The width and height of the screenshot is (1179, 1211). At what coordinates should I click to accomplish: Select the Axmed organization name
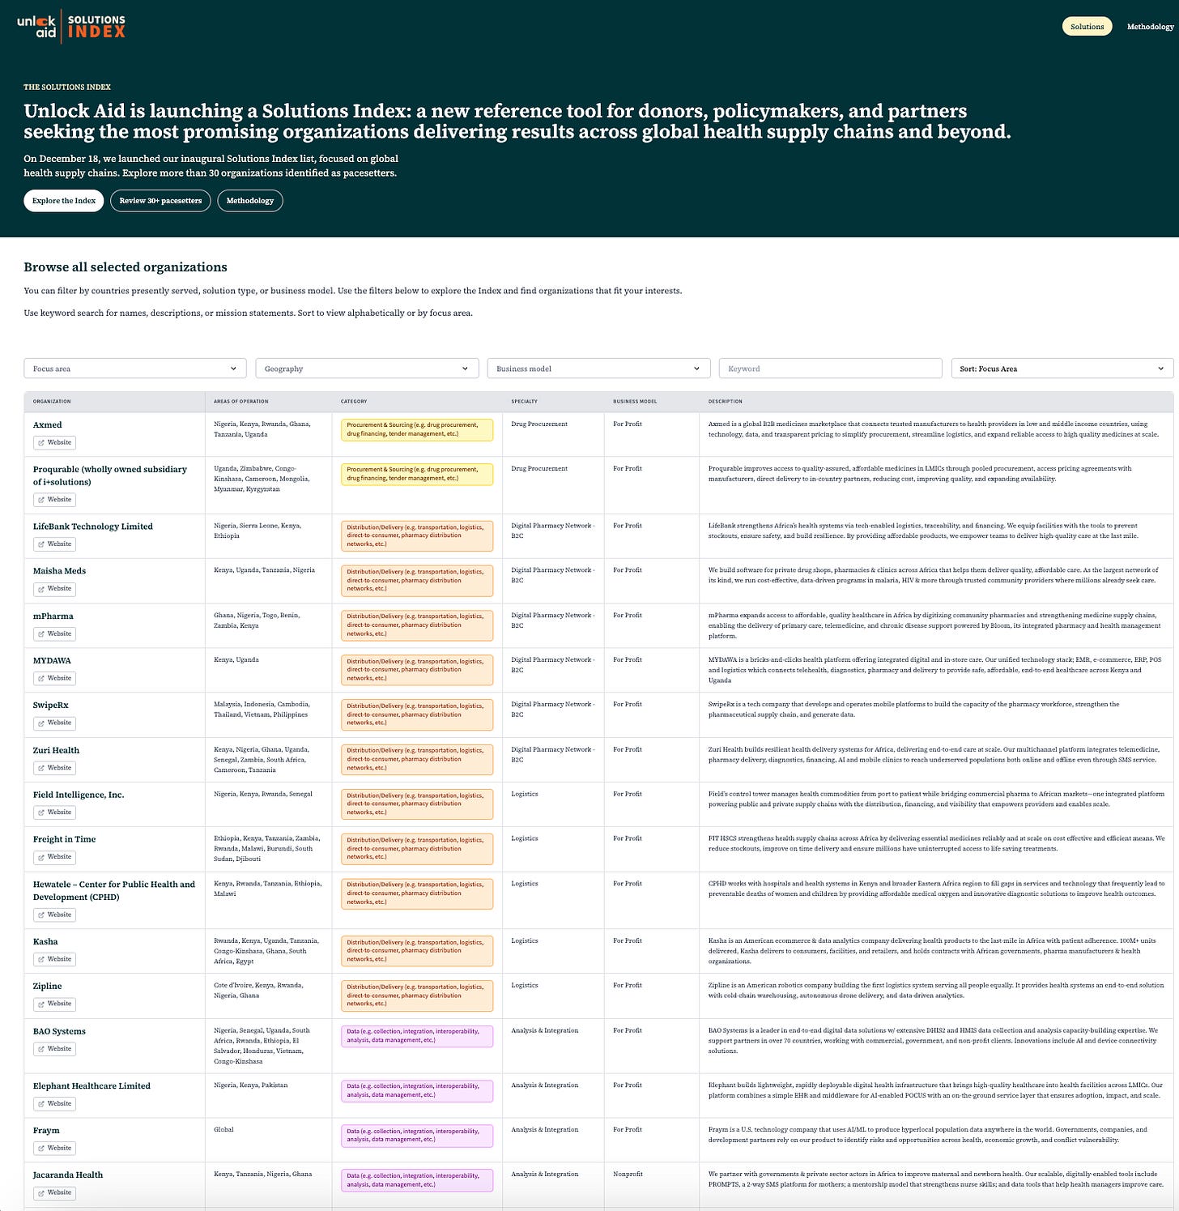pos(48,425)
